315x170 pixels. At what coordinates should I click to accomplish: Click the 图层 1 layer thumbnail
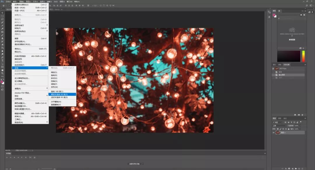coord(278,133)
